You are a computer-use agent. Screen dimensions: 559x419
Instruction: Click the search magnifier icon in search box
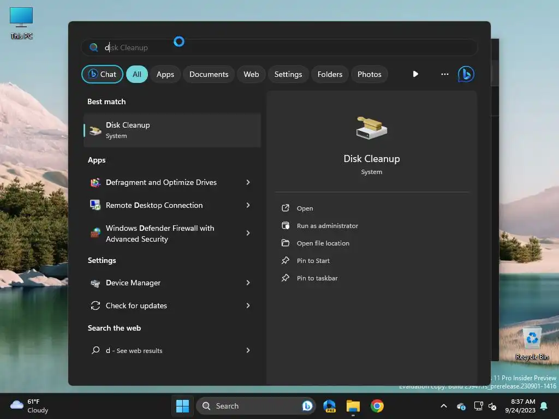click(x=94, y=47)
